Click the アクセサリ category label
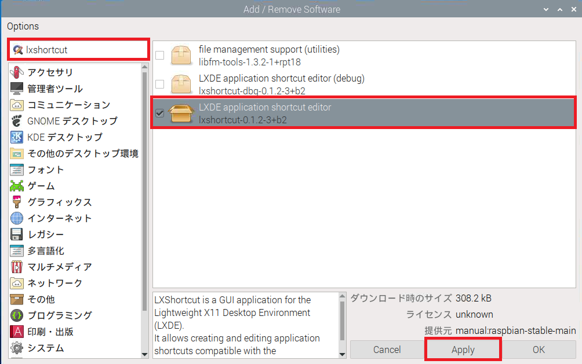 (50, 72)
